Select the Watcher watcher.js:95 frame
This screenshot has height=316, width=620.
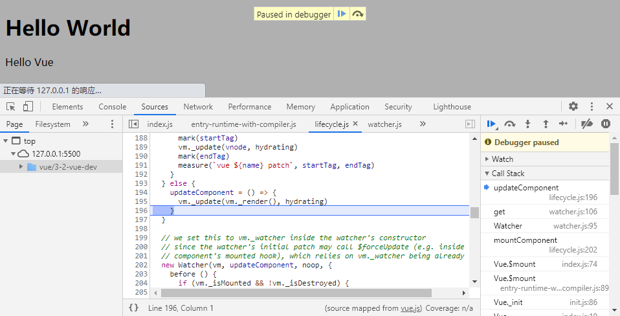[545, 226]
